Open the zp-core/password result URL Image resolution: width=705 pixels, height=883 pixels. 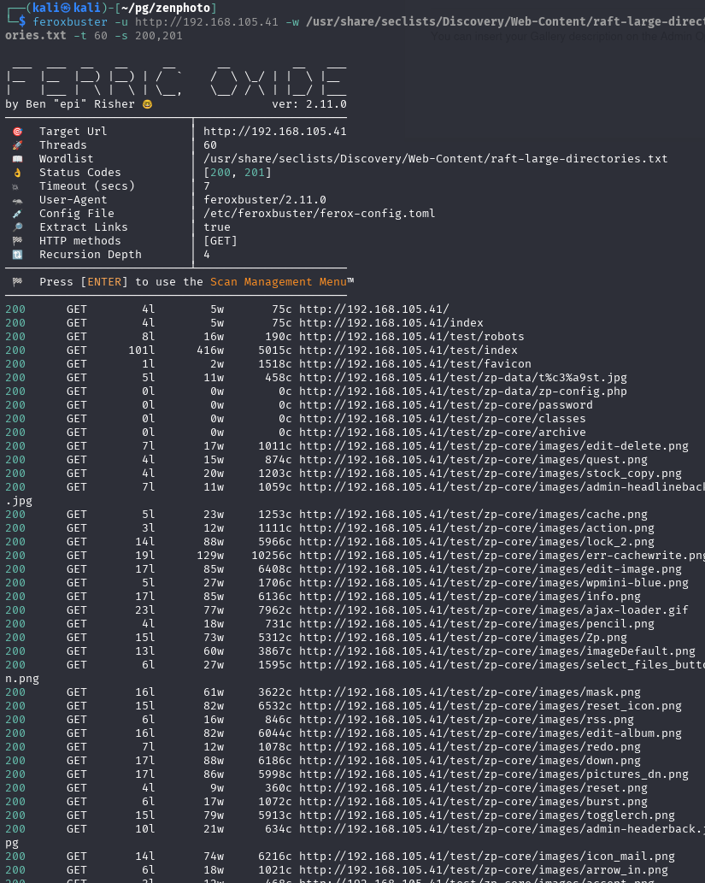[x=446, y=405]
